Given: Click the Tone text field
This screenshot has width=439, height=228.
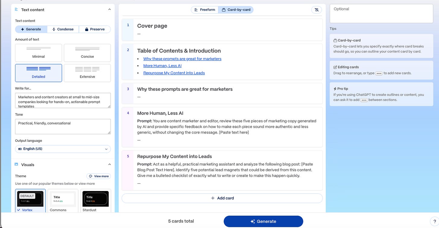Looking at the screenshot, I should 63,127.
